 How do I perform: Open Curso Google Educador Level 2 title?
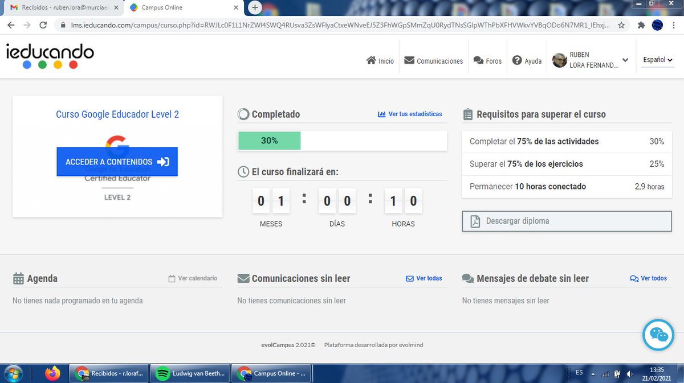click(117, 114)
